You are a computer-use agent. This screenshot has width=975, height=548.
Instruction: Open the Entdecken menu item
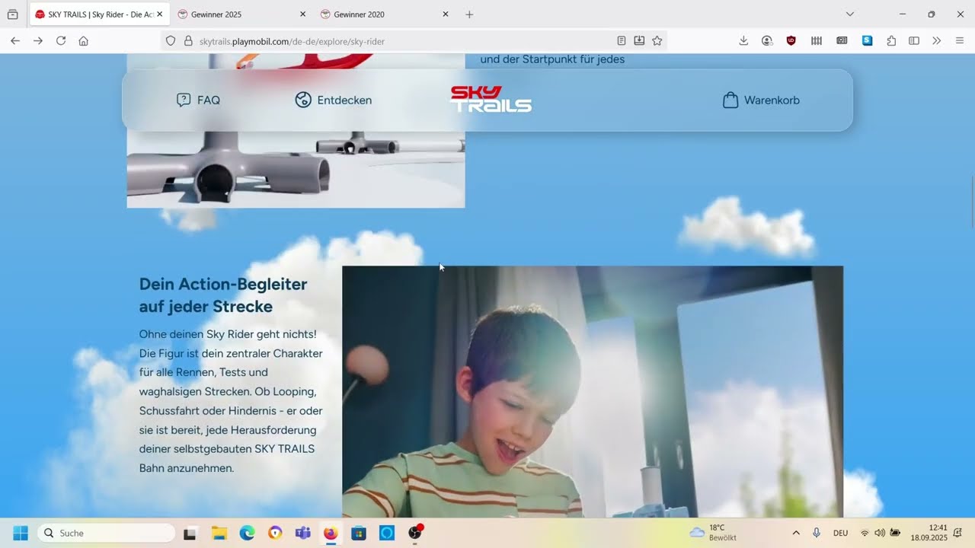point(334,100)
